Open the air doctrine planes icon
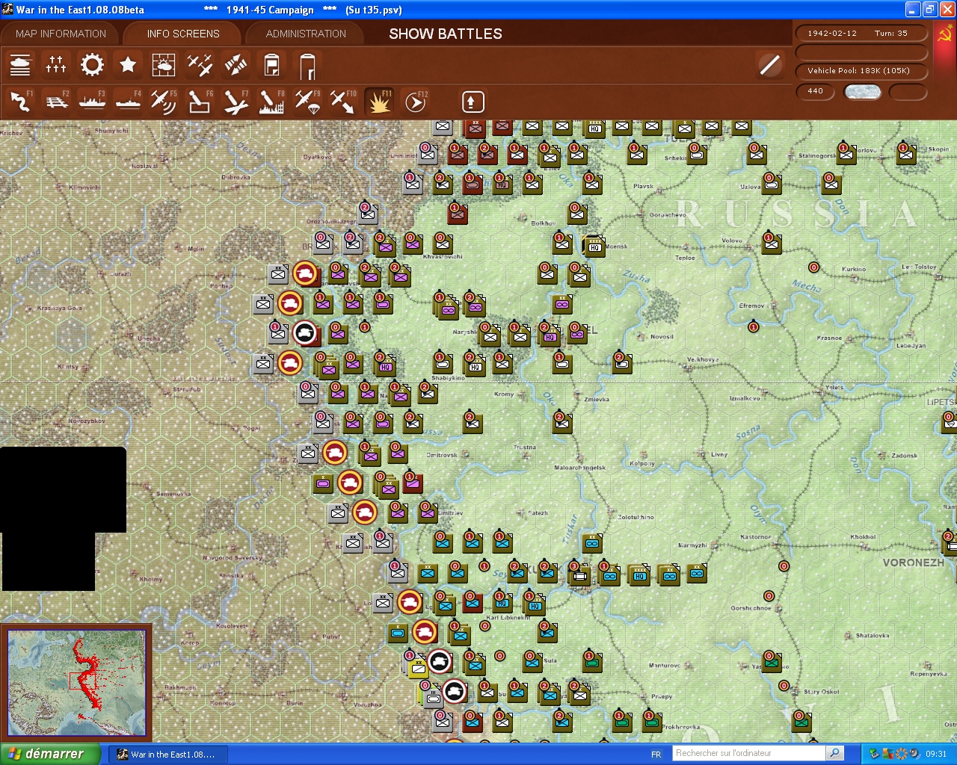This screenshot has width=957, height=765. [x=200, y=65]
